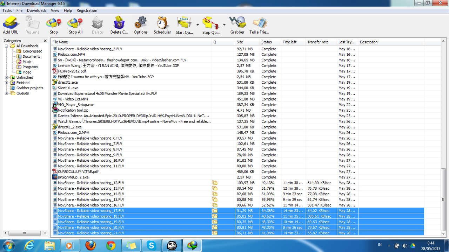Screen dimensions: 449x252
Task: Launch the Grabber tool
Action: (237, 25)
